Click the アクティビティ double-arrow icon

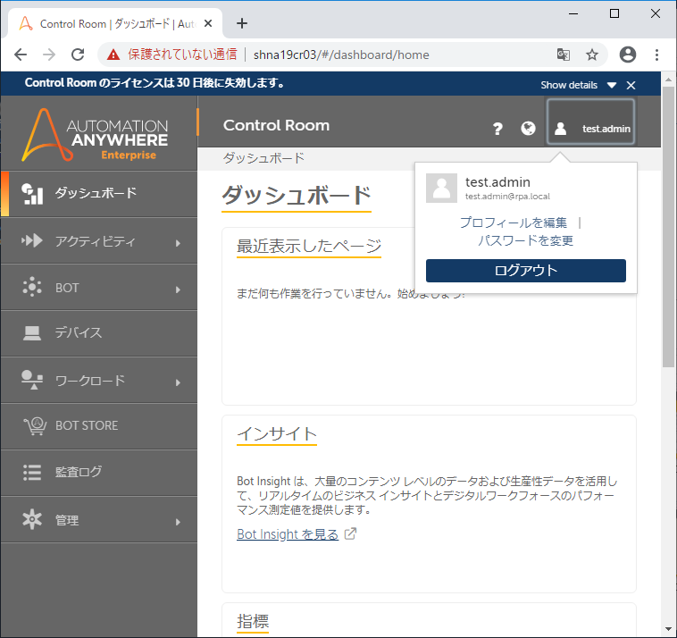point(32,240)
